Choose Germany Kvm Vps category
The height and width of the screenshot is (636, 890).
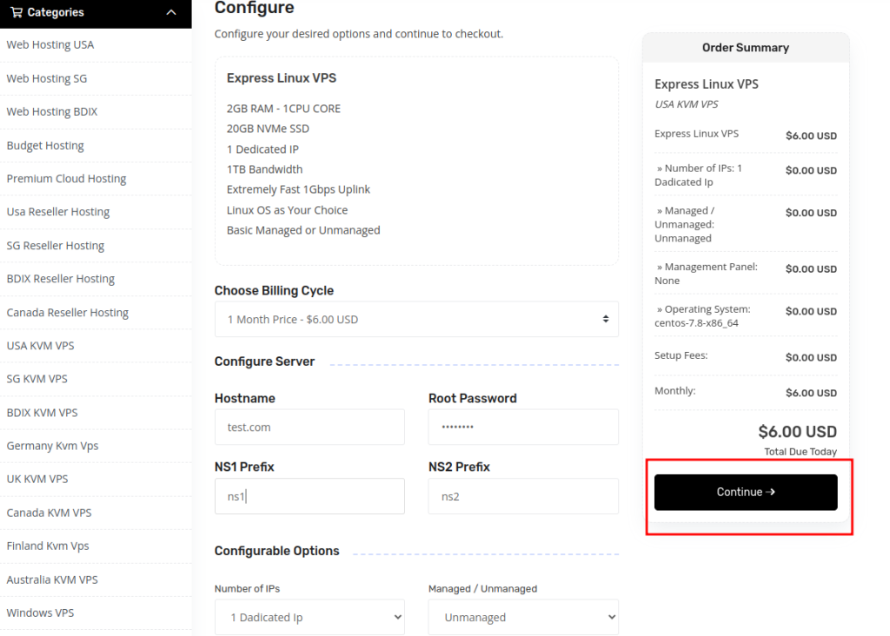tap(52, 446)
